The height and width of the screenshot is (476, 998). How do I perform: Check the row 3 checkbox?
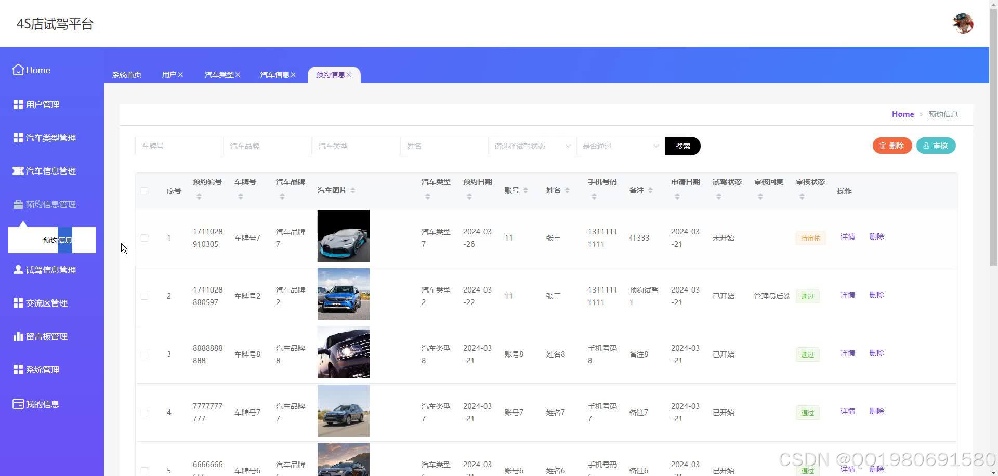[x=145, y=354]
